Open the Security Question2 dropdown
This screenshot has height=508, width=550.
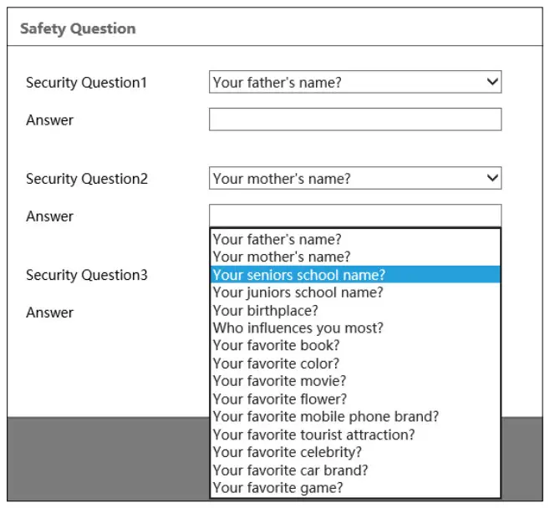tap(354, 178)
